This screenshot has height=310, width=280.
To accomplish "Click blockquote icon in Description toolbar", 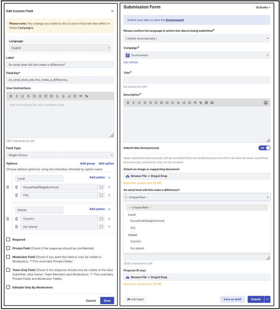I will pos(195,103).
